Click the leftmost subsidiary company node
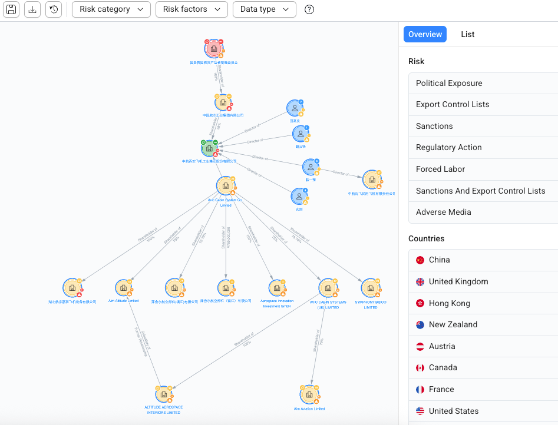This screenshot has height=425, width=558. pos(72,288)
